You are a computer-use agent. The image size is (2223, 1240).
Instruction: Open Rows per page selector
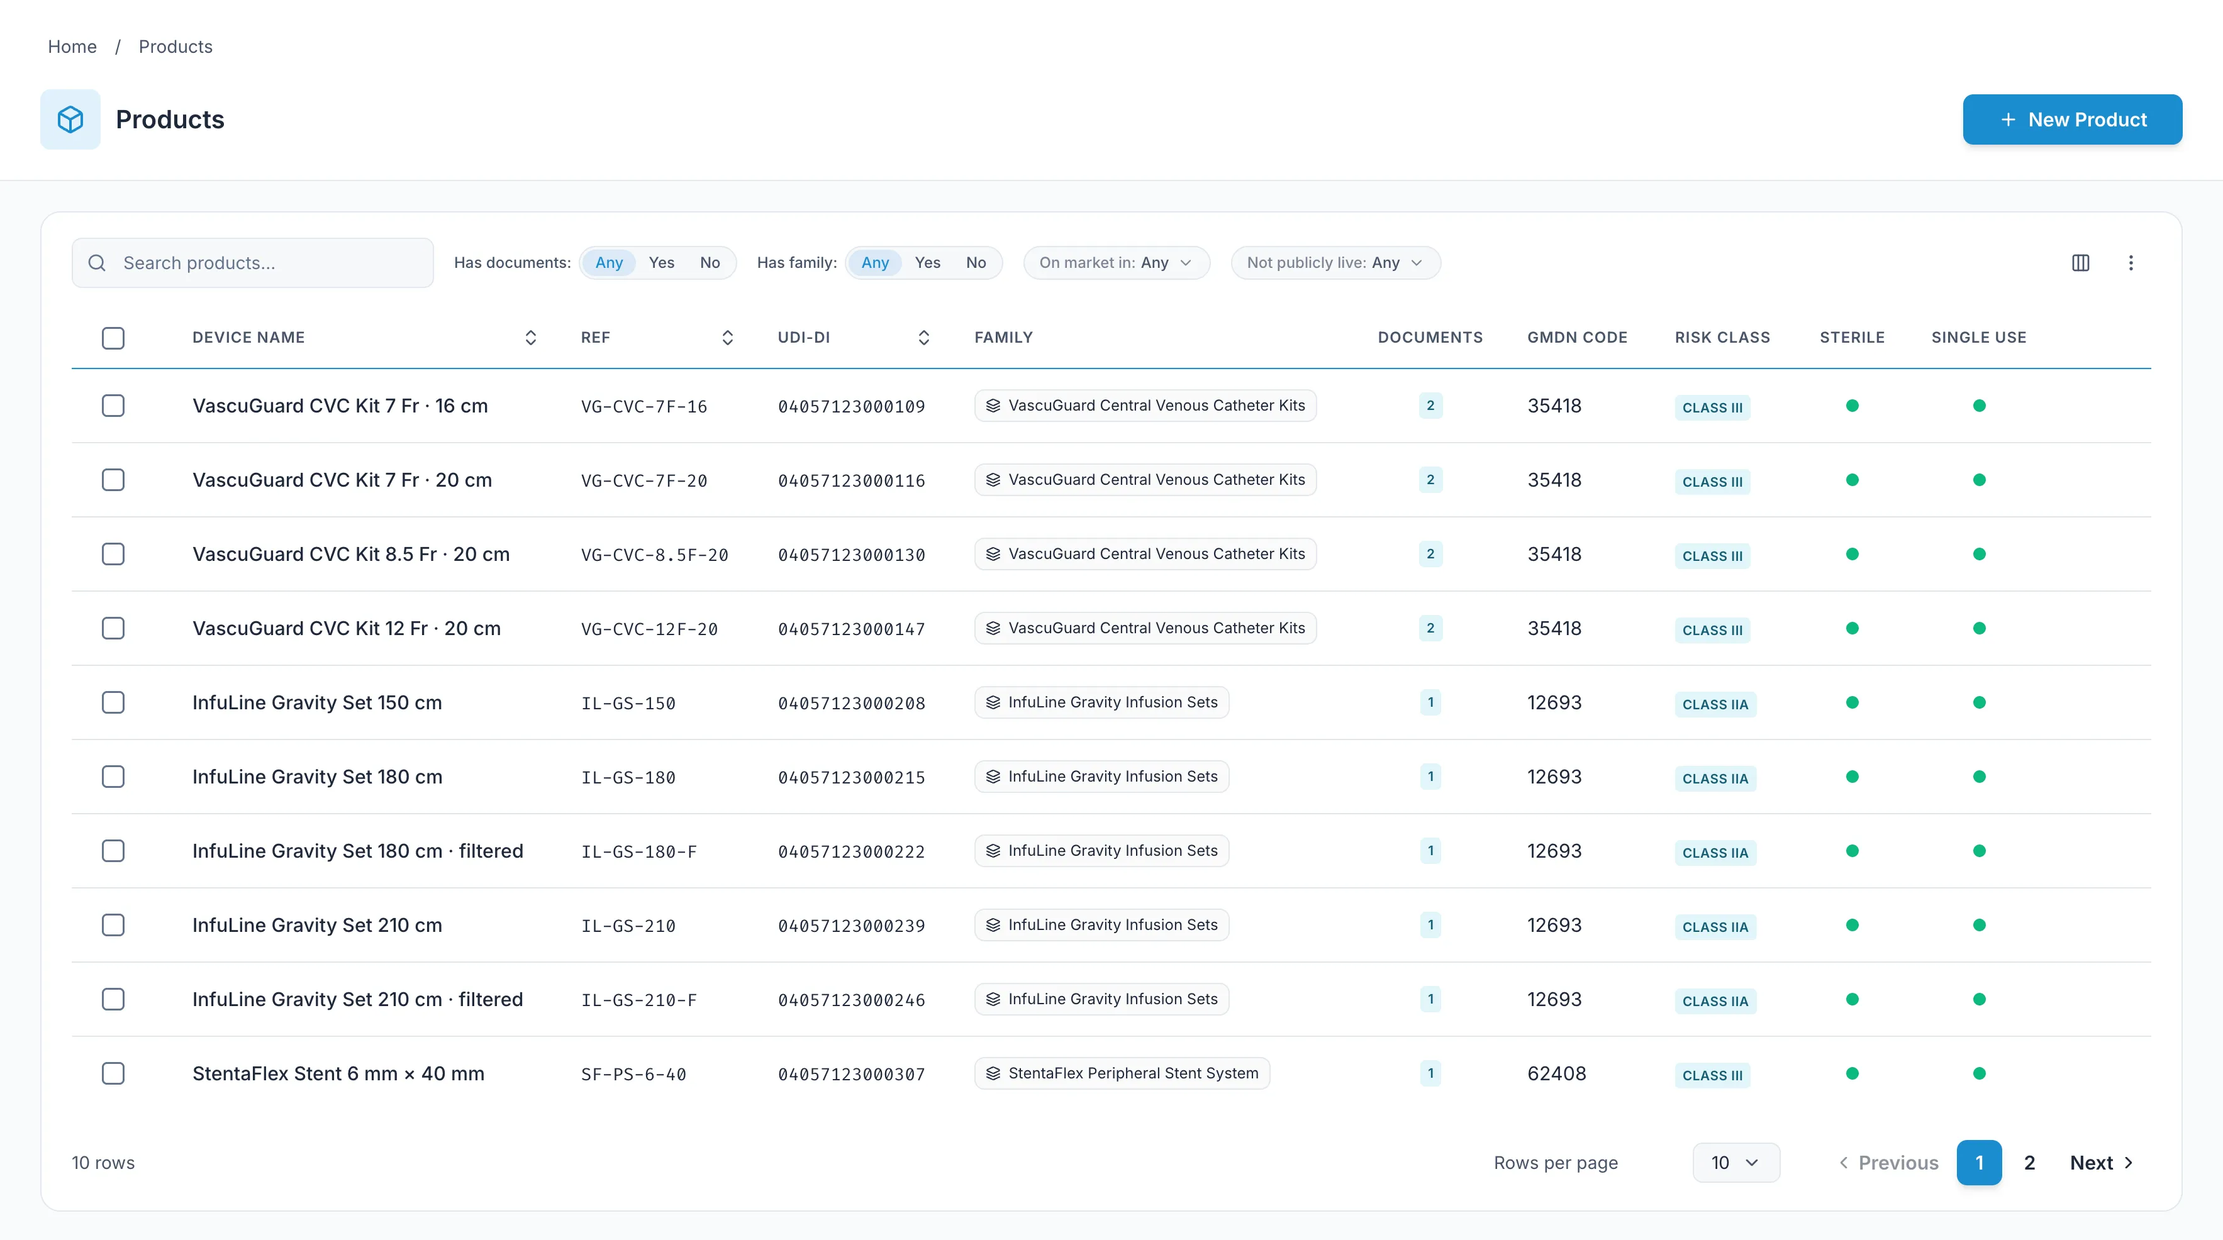pyautogui.click(x=1735, y=1162)
